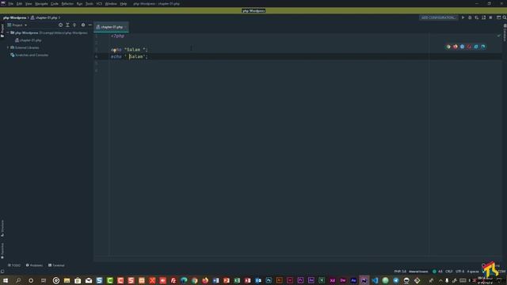The height and width of the screenshot is (285, 507).
Task: Open preview in Firefox browser icon
Action: (456, 47)
